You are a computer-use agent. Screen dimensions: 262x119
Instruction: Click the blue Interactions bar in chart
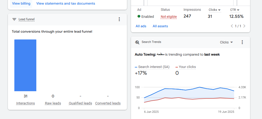click(x=25, y=65)
